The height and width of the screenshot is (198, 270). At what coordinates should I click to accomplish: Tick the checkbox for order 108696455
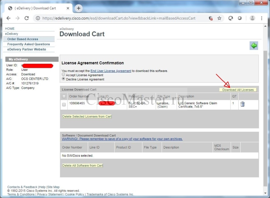pyautogui.click(x=64, y=105)
